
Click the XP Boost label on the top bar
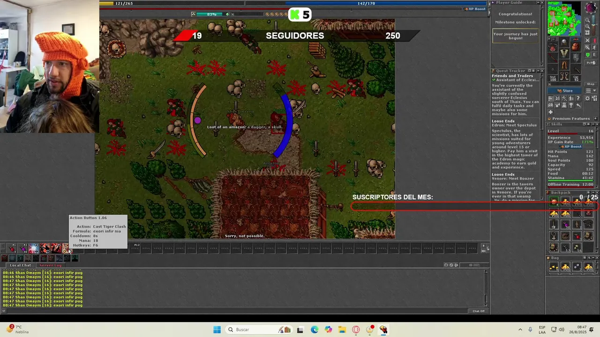click(x=475, y=9)
